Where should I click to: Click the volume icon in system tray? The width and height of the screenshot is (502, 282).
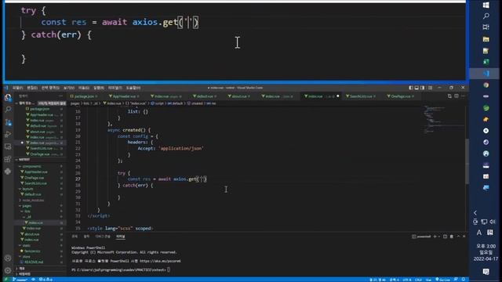[493, 222]
